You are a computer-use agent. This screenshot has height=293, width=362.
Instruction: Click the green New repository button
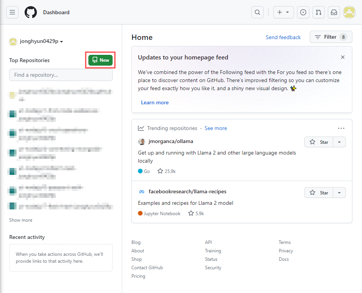(x=100, y=60)
